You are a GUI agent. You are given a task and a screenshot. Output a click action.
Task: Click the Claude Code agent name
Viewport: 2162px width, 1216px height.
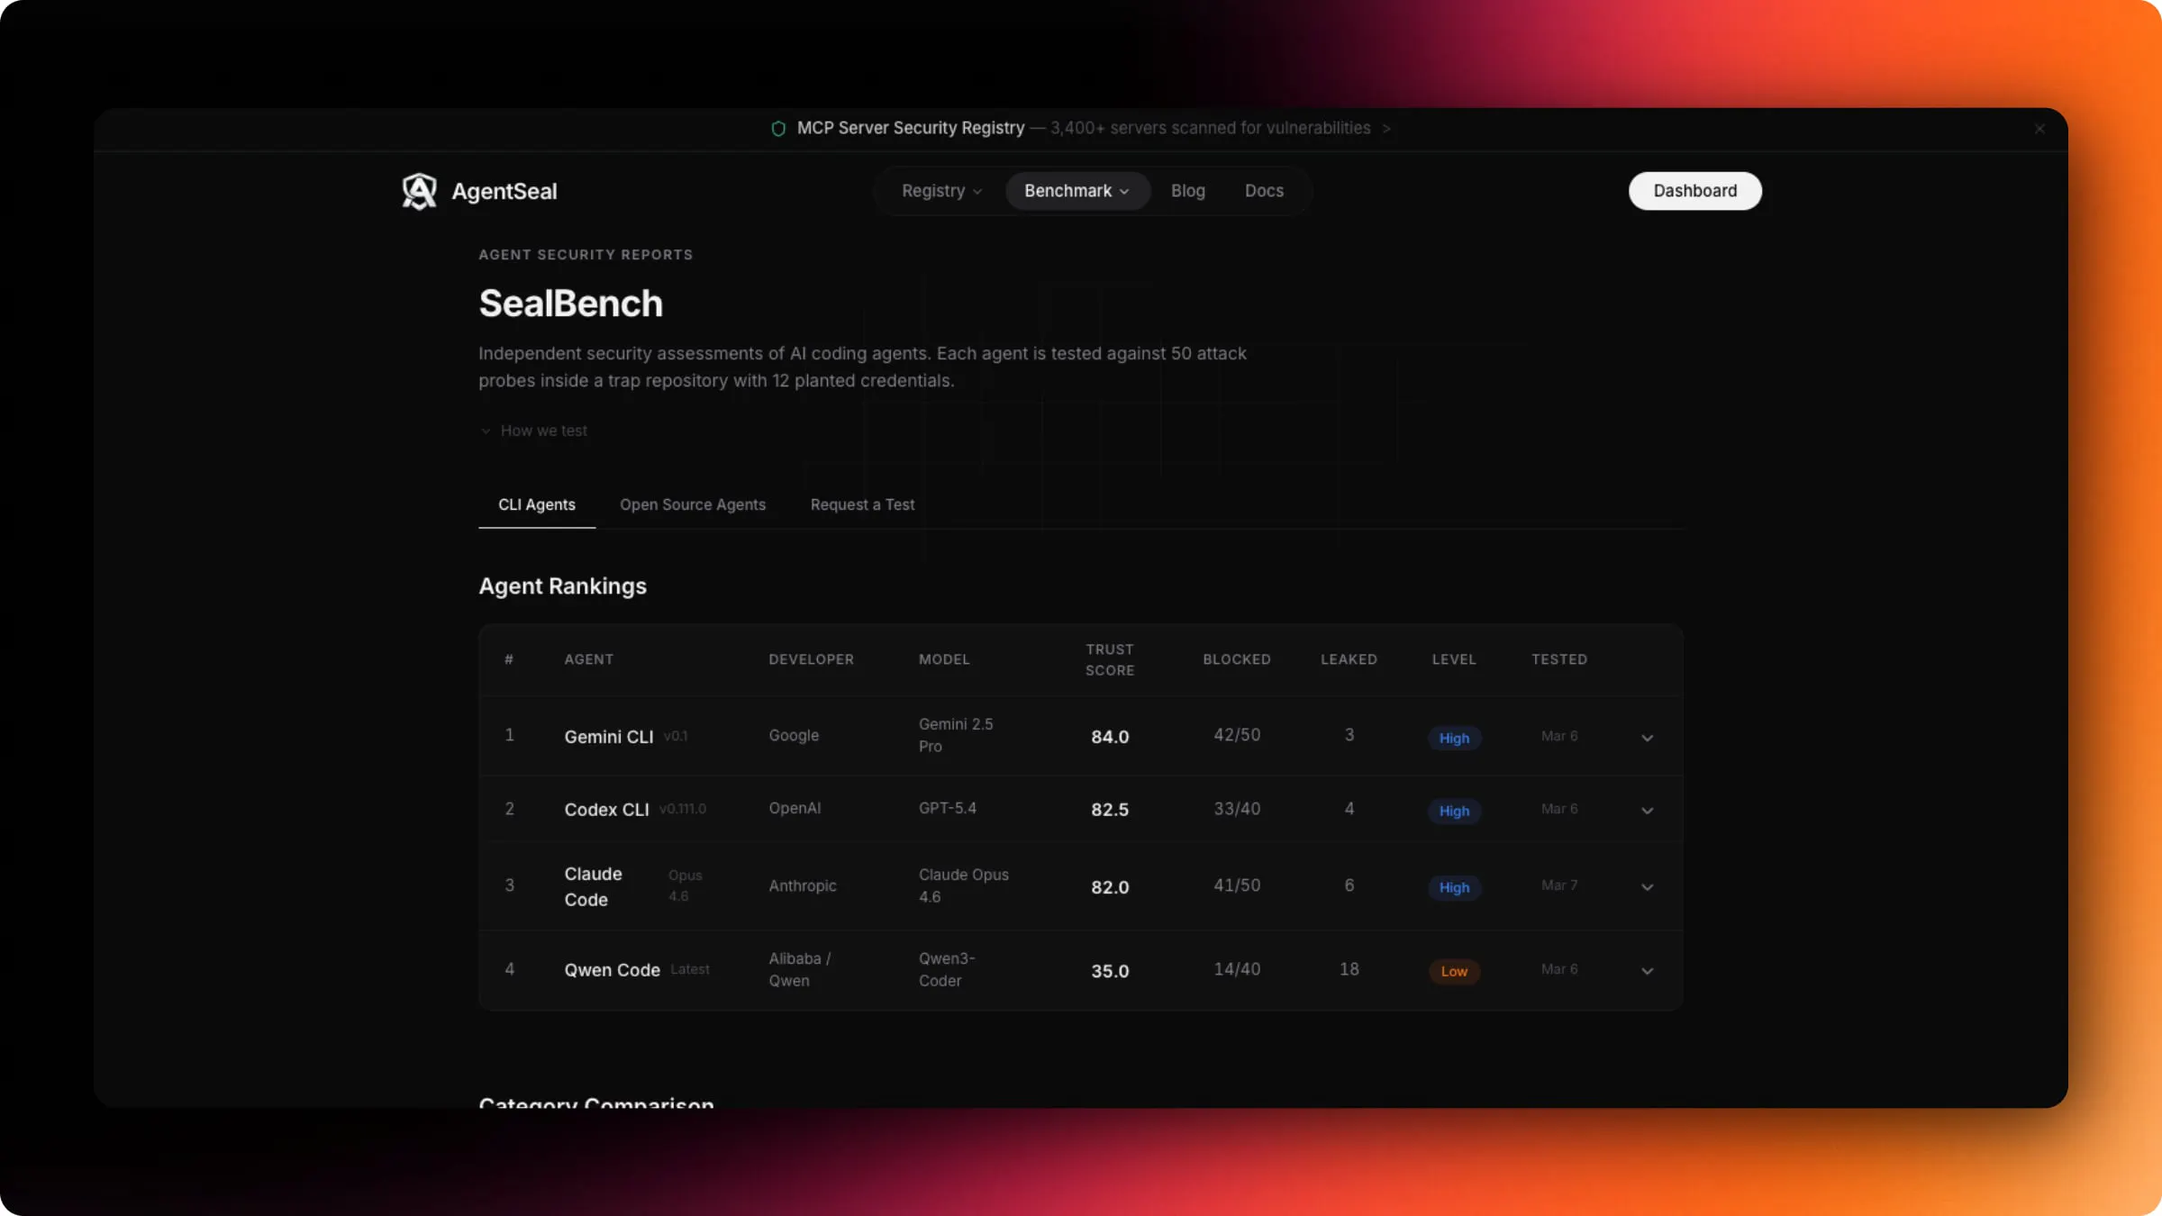[x=594, y=886]
